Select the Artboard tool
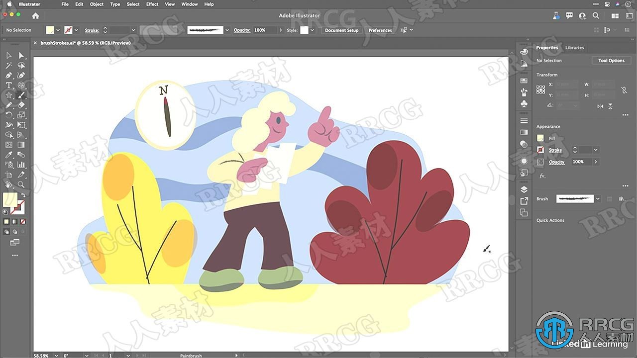The width and height of the screenshot is (637, 358). coord(9,175)
